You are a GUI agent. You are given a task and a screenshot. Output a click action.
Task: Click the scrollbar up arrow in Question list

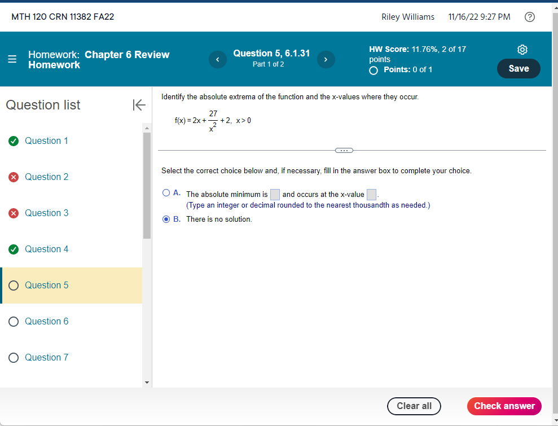pos(147,128)
